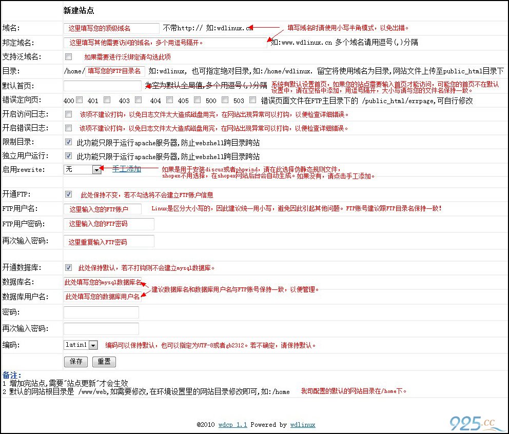Turn on the 开启错误日志 error log checkbox
This screenshot has height=434, width=509.
[x=68, y=128]
